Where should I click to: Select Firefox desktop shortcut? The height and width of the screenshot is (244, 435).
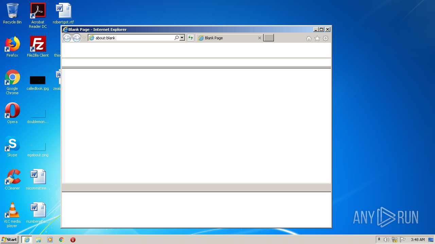(12, 47)
